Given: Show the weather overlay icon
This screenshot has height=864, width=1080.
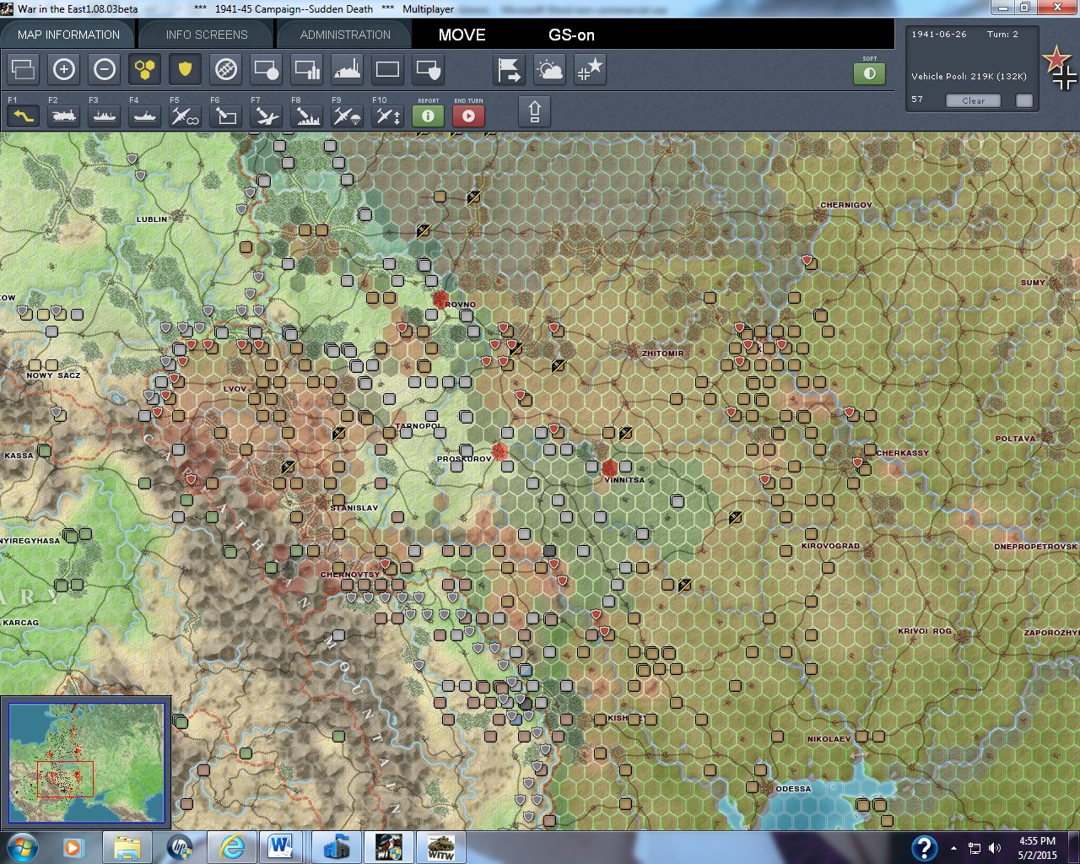Looking at the screenshot, I should tap(550, 69).
